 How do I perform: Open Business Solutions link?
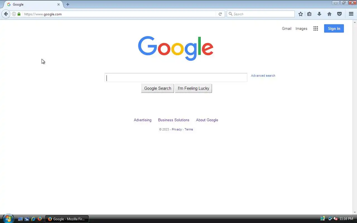(x=173, y=120)
